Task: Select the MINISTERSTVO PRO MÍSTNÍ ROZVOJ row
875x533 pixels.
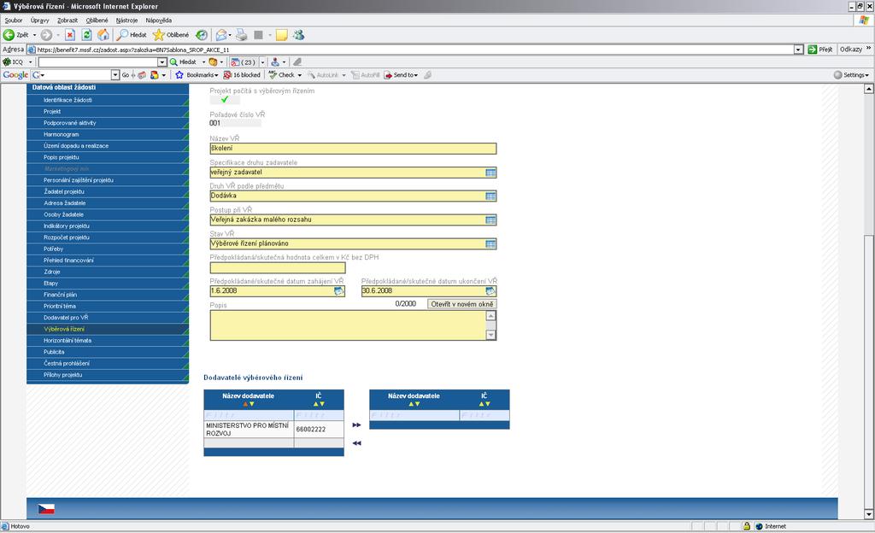Action: pyautogui.click(x=273, y=430)
